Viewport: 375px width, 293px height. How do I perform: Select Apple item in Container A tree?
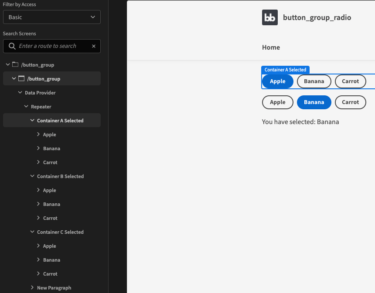(50, 135)
